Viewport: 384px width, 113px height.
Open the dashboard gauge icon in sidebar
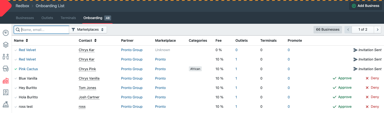pos(6,33)
